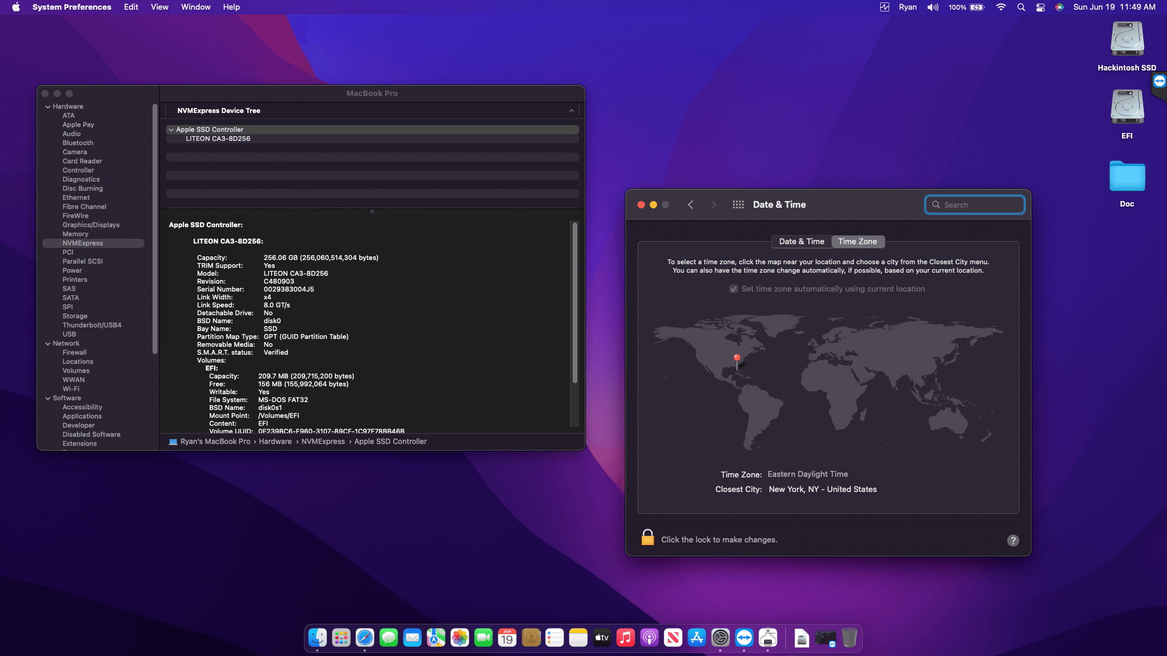The image size is (1167, 656).
Task: Select Storage in the hardware sidebar
Action: [x=75, y=316]
